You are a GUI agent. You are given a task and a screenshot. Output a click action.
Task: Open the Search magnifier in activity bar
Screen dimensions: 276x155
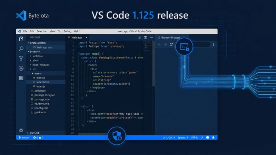21,49
